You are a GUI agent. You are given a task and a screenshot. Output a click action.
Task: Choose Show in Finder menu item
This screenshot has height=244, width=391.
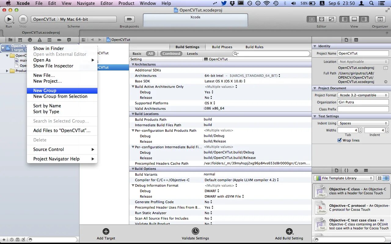click(x=62, y=48)
